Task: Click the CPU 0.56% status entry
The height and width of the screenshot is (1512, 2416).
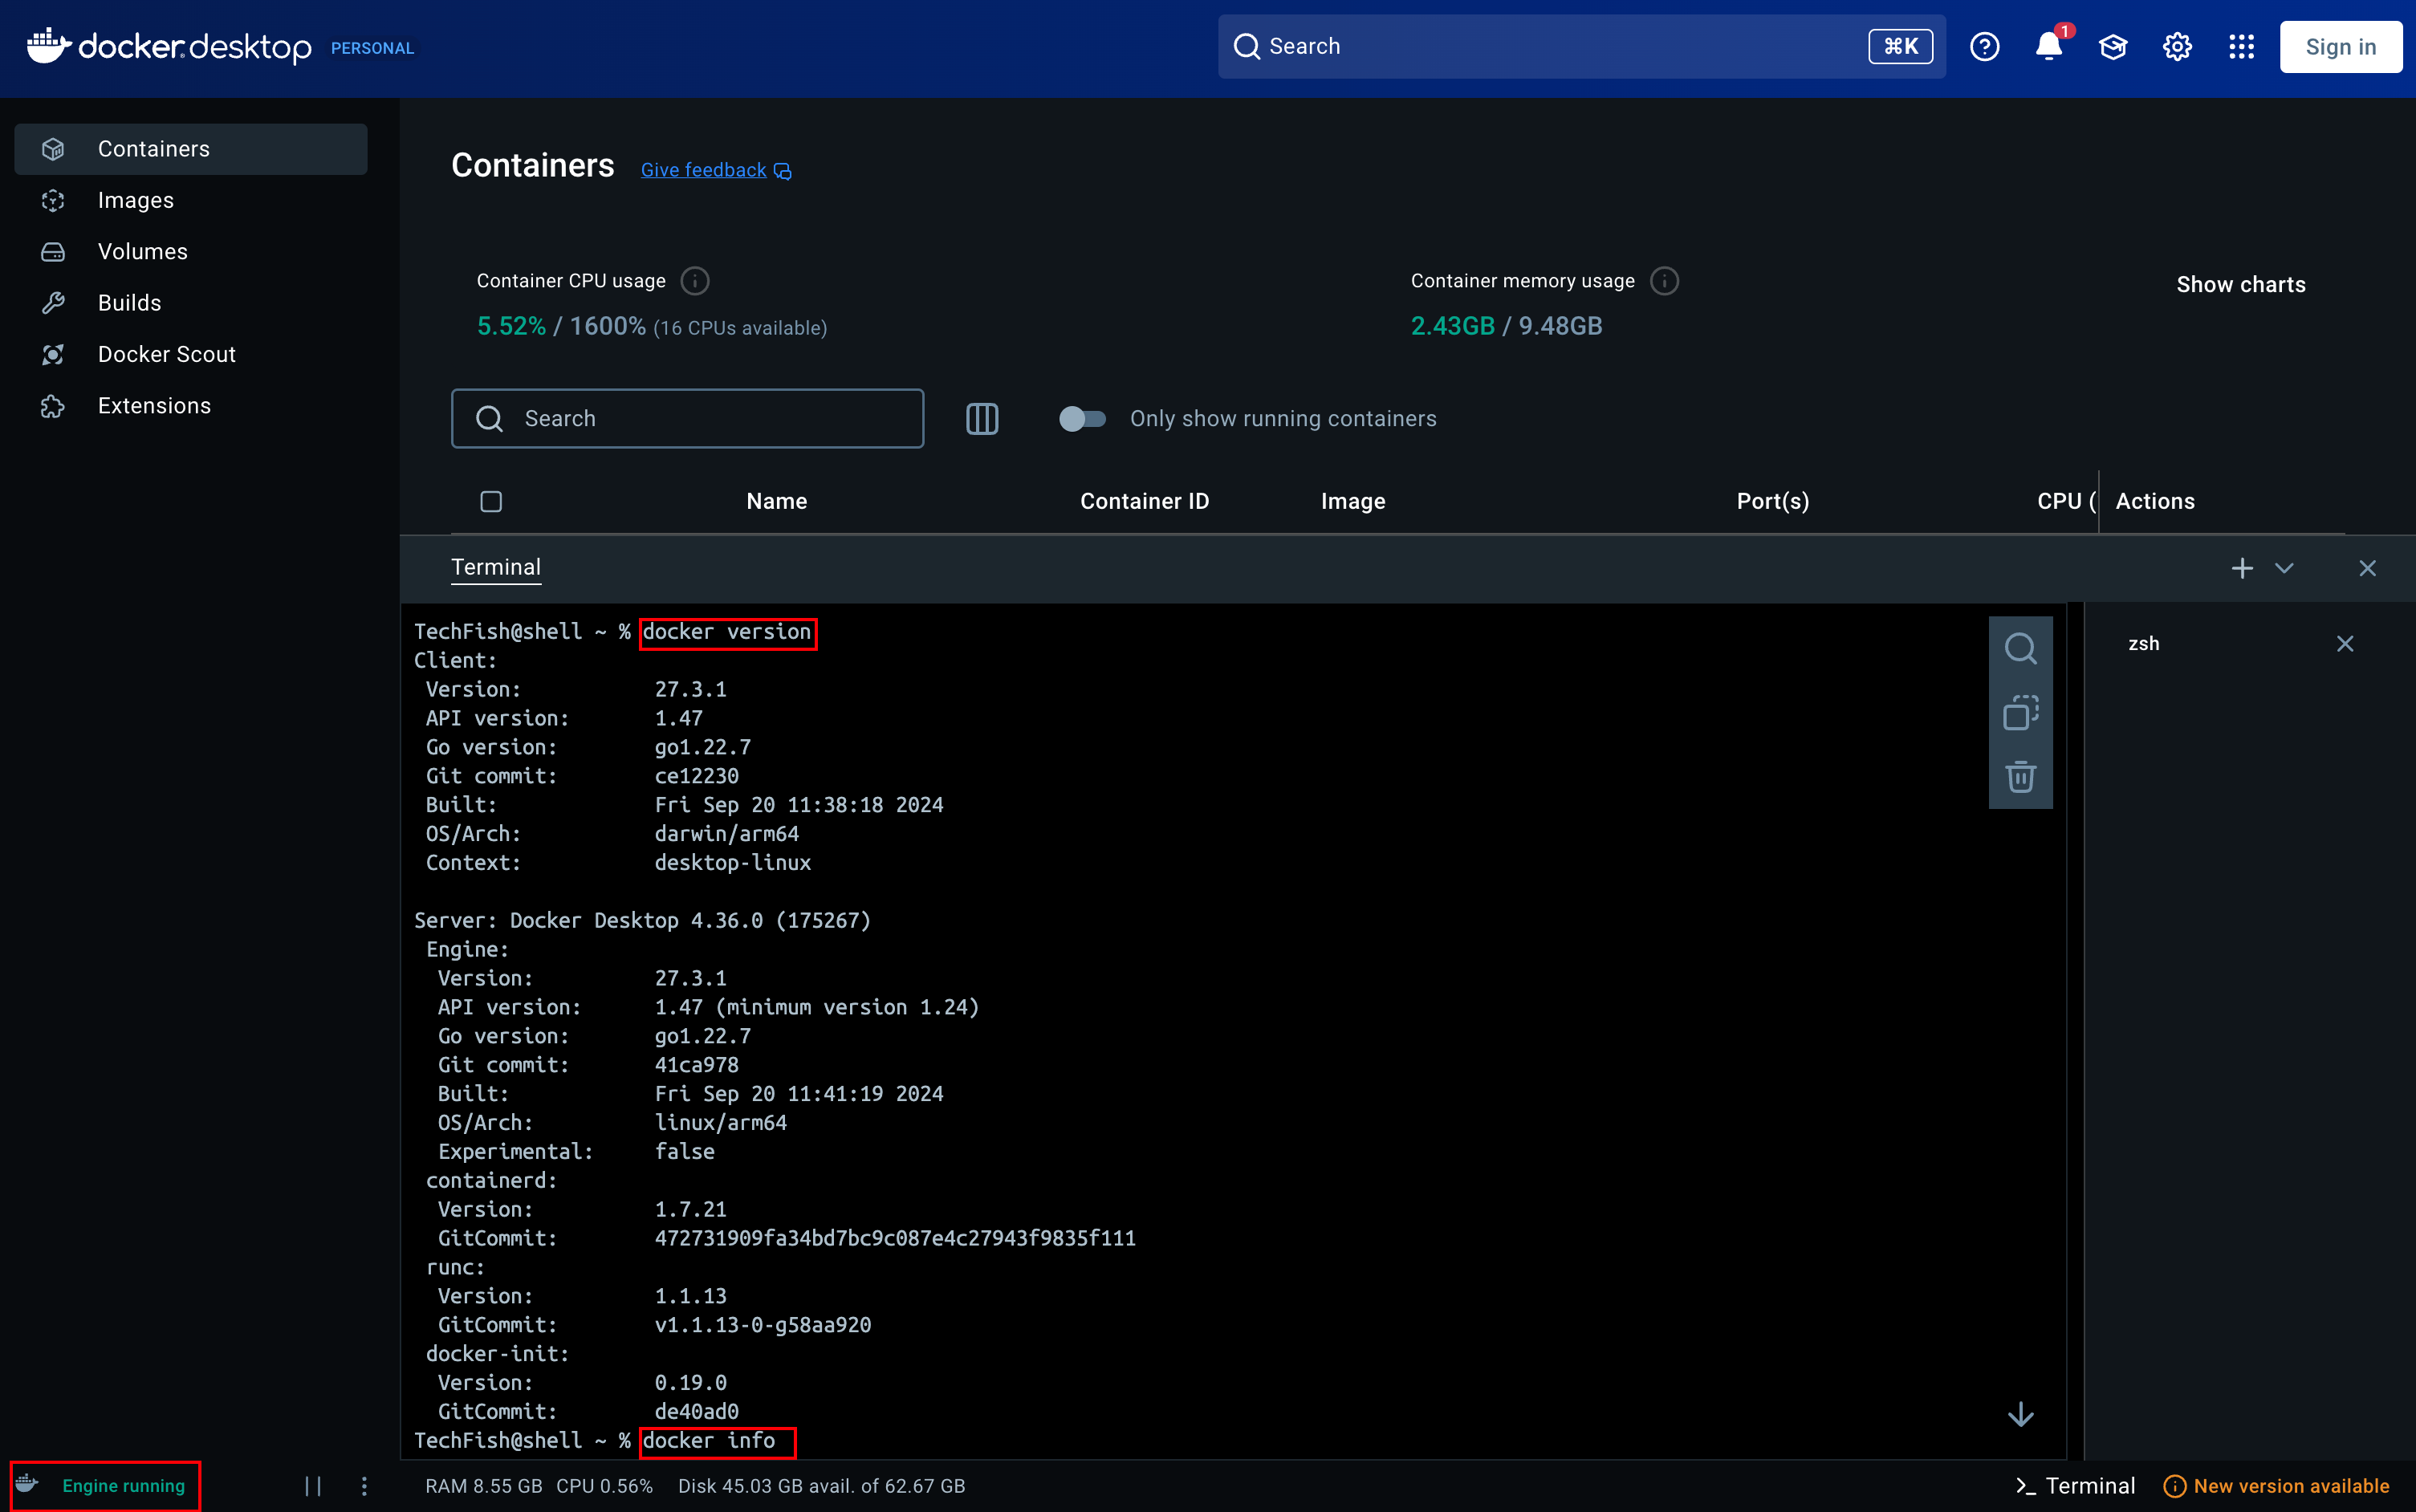Action: click(604, 1486)
